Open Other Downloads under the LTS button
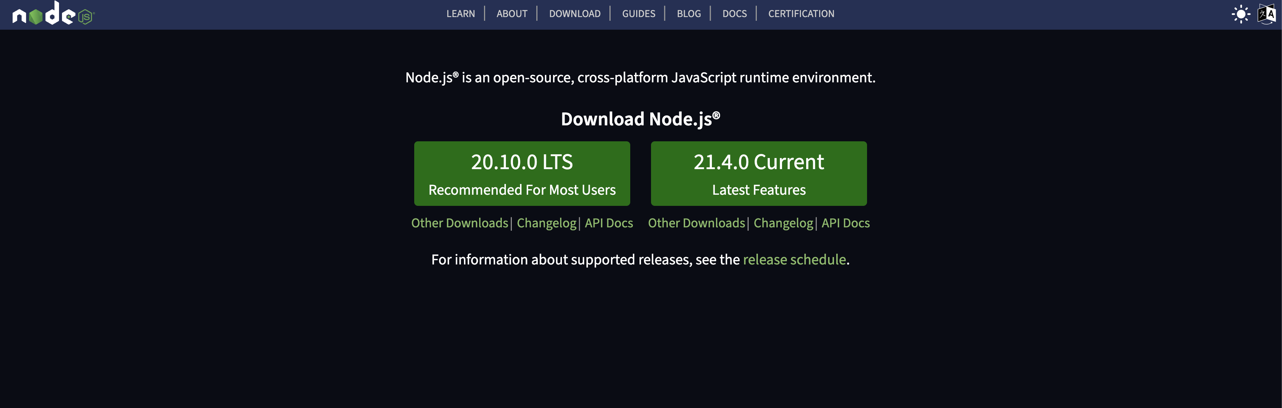1282x408 pixels. tap(460, 223)
